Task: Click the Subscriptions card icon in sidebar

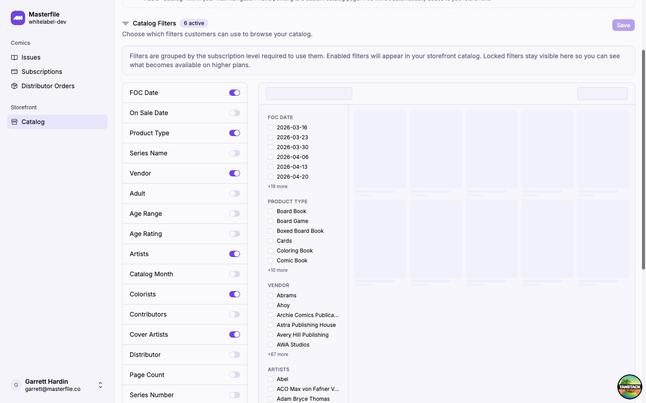Action: click(x=14, y=72)
